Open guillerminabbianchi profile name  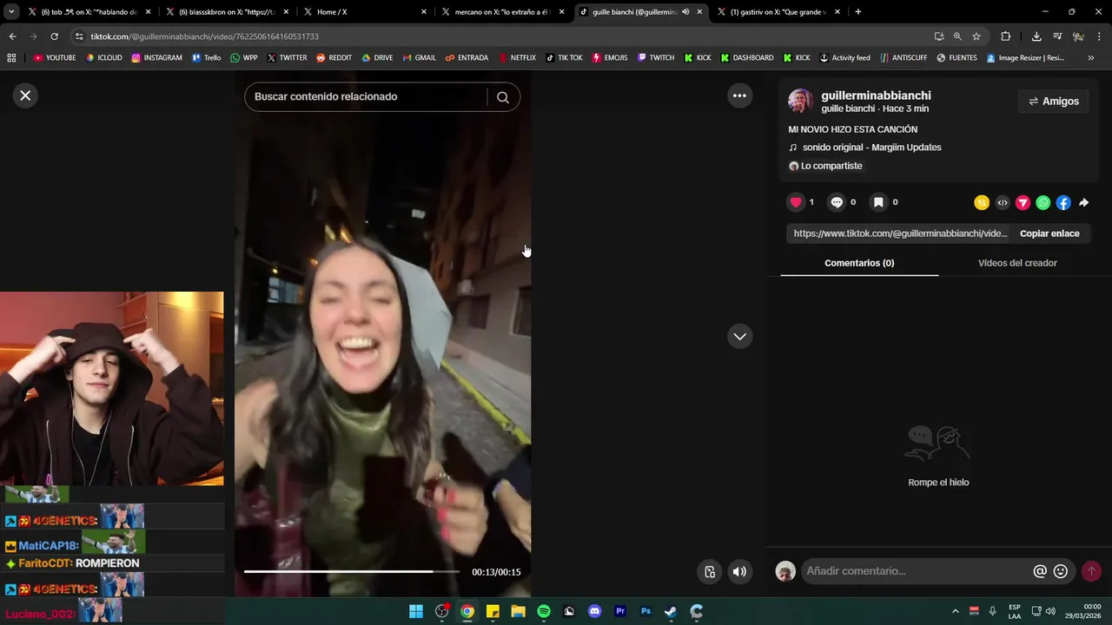876,95
